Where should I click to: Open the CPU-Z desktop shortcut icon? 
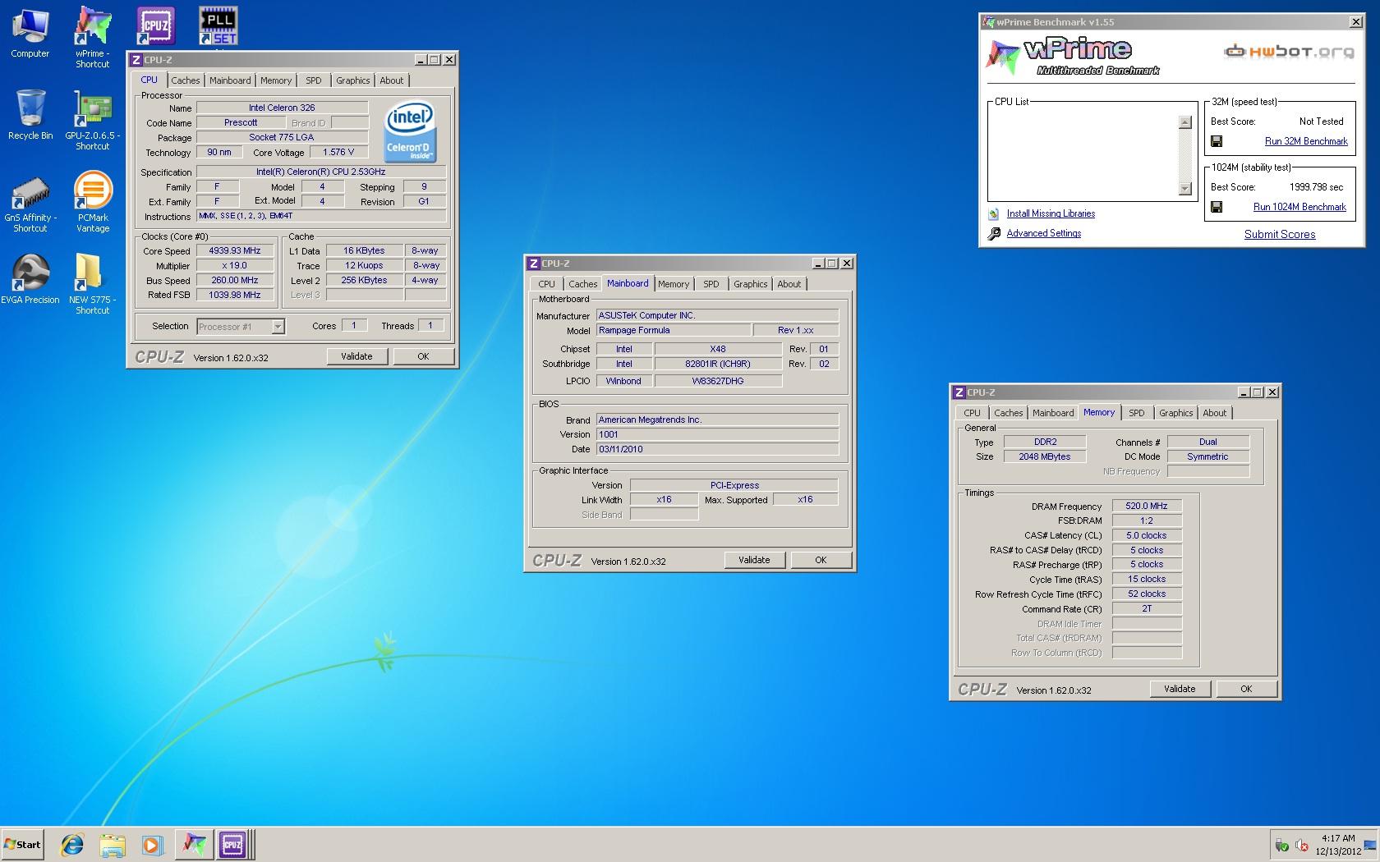[156, 26]
